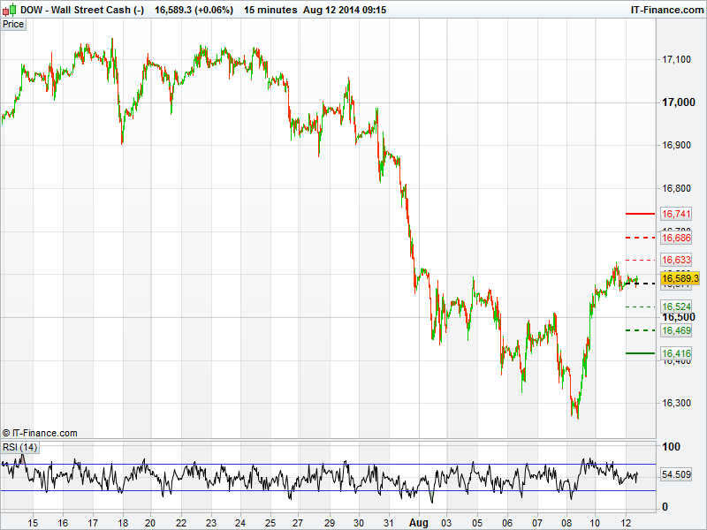Click the 16,300 price axis label
This screenshot has height=530, width=707.
point(676,403)
